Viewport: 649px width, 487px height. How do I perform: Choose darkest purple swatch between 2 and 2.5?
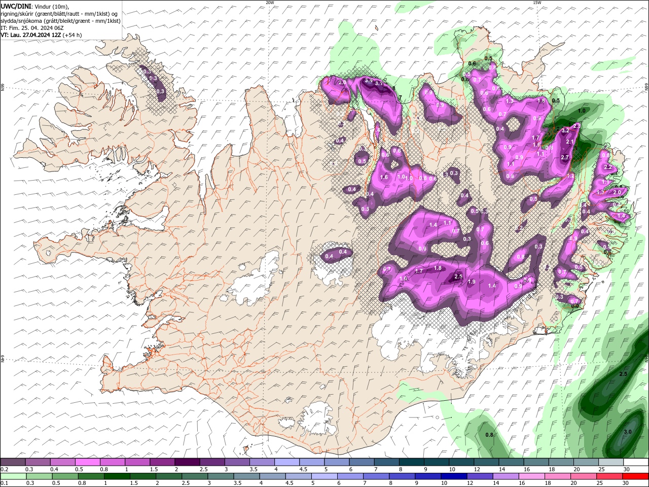tap(187, 462)
